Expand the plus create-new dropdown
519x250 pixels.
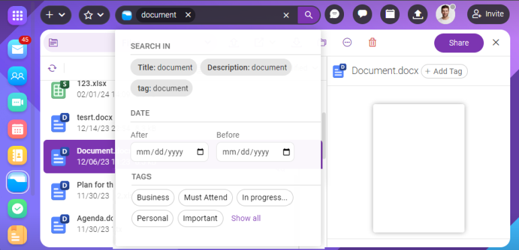[x=56, y=15]
